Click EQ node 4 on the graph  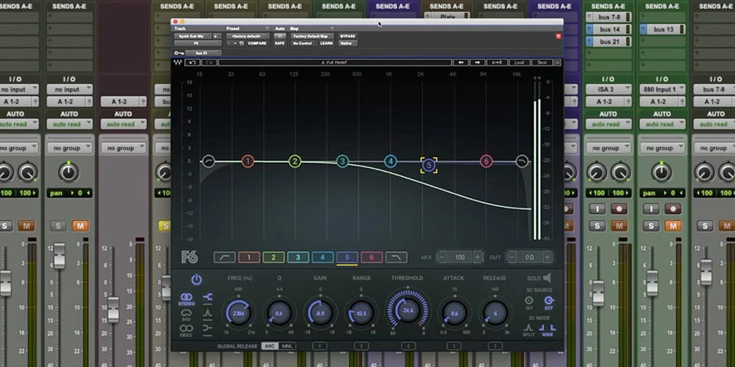pyautogui.click(x=390, y=162)
